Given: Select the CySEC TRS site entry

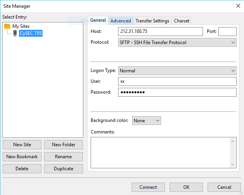Looking at the screenshot, I should [x=31, y=33].
